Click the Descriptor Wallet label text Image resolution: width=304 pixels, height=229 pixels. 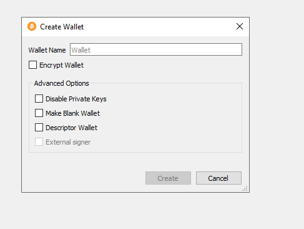pyautogui.click(x=71, y=128)
